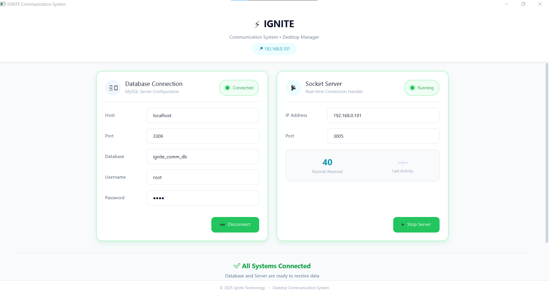Focus the socket IP Address field

[383, 115]
